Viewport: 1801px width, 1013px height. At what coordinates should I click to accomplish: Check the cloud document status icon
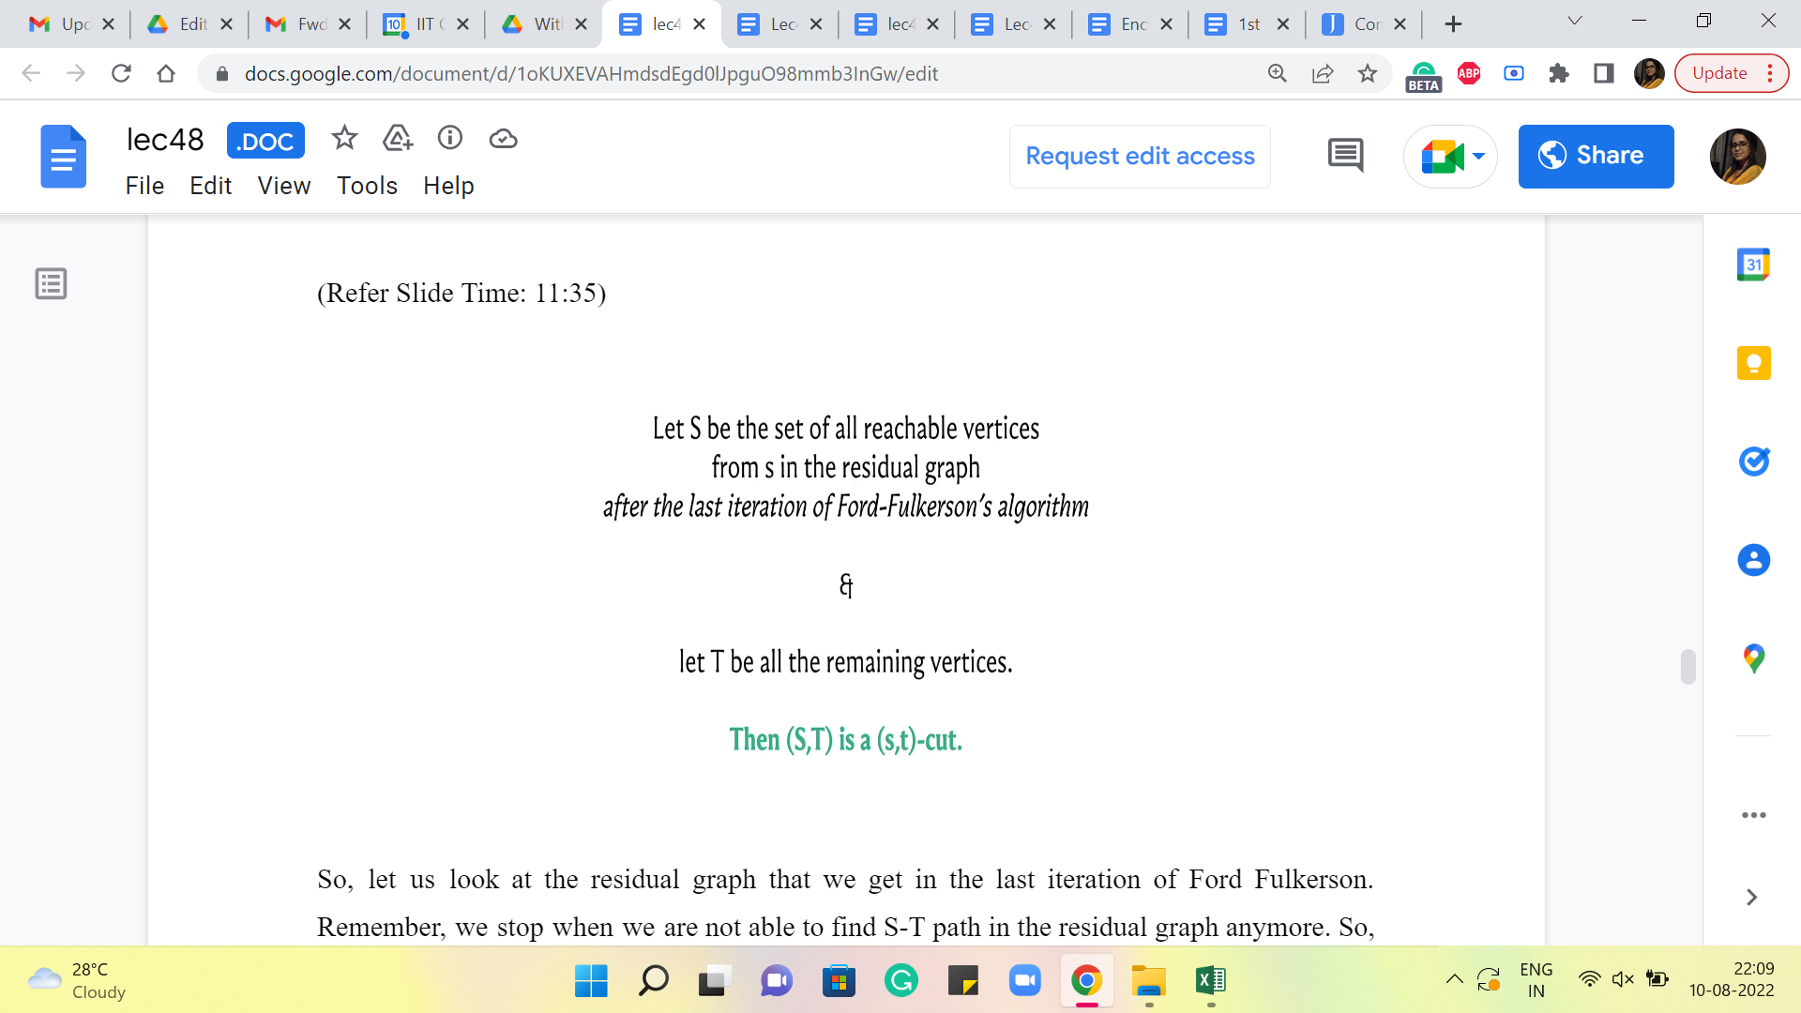tap(504, 140)
